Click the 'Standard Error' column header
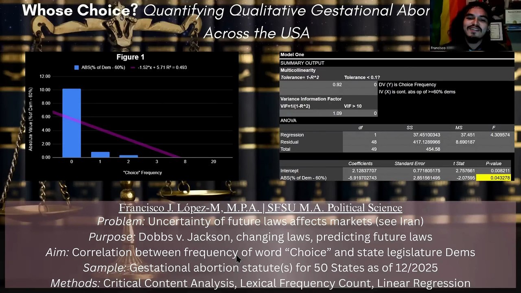 click(x=409, y=164)
